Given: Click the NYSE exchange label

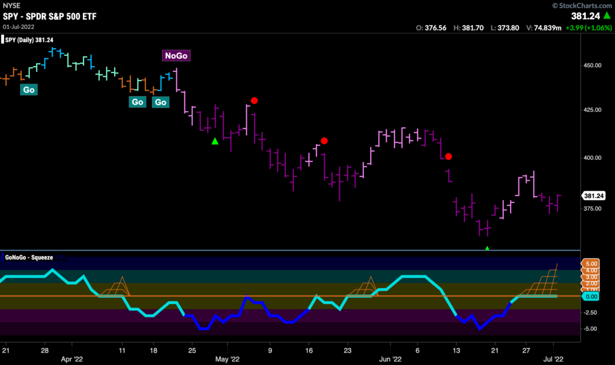Looking at the screenshot, I should (11, 5).
